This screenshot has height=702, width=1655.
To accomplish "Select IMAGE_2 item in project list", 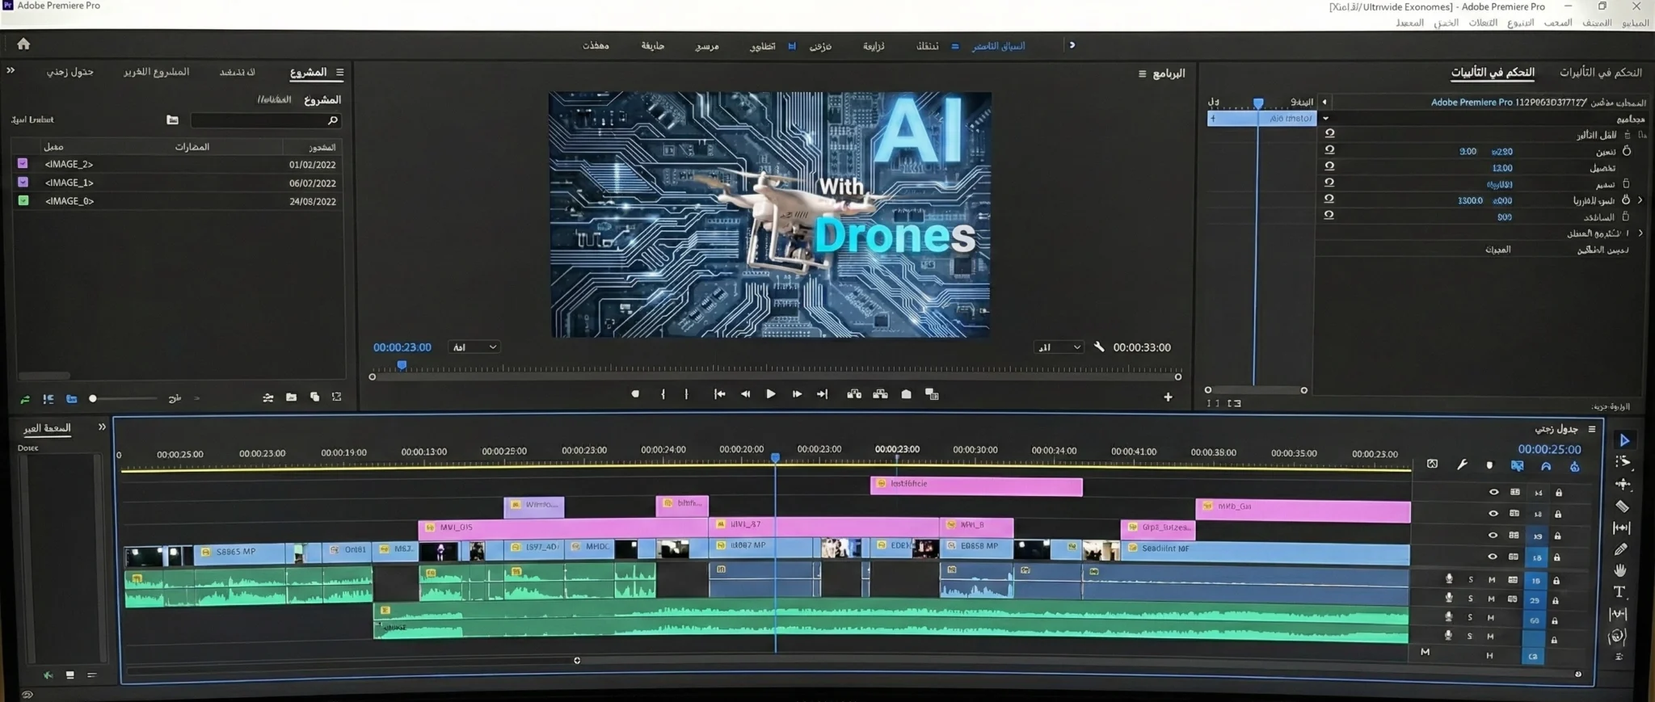I will point(69,164).
